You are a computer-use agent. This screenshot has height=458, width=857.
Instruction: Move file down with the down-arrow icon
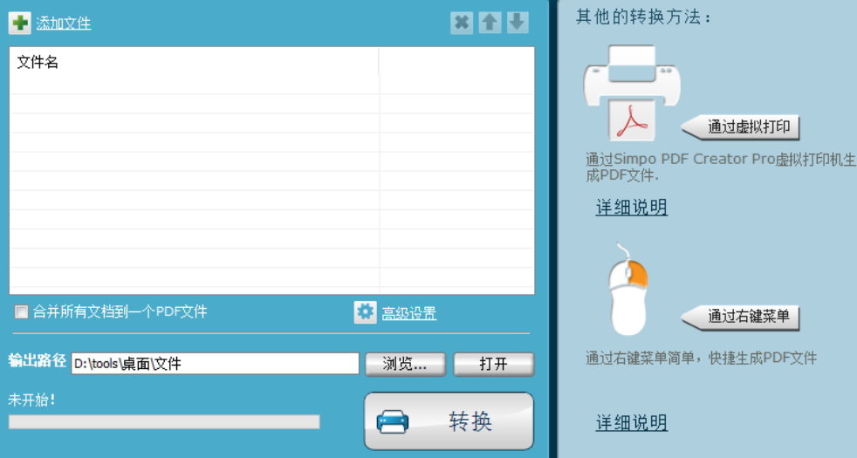pos(517,23)
